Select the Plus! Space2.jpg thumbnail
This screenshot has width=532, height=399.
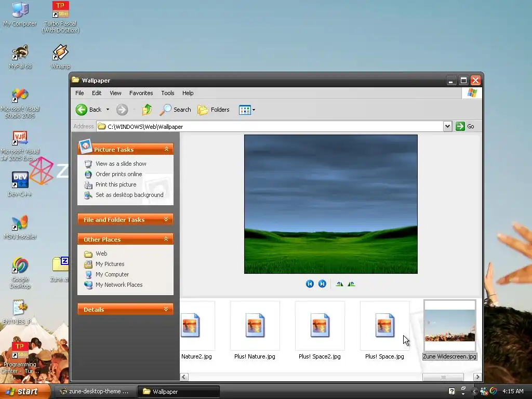coord(320,330)
